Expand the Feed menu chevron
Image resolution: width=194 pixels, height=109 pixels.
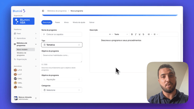click(x=36, y=34)
